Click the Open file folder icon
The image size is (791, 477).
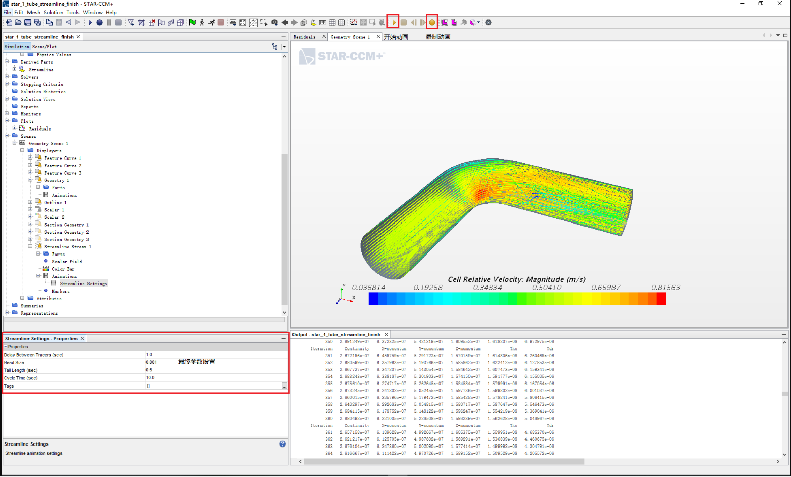coord(18,22)
